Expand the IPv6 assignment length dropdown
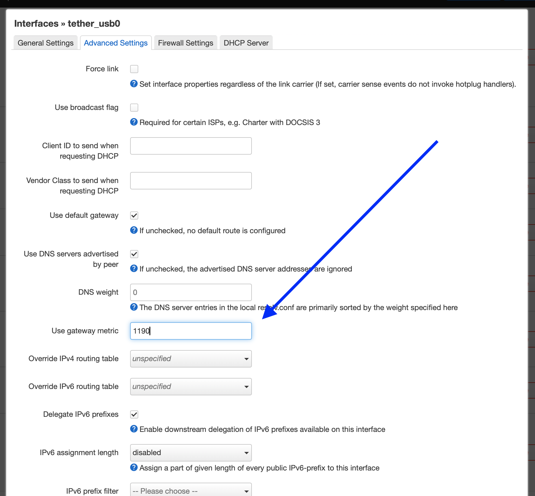The height and width of the screenshot is (496, 535). point(191,453)
